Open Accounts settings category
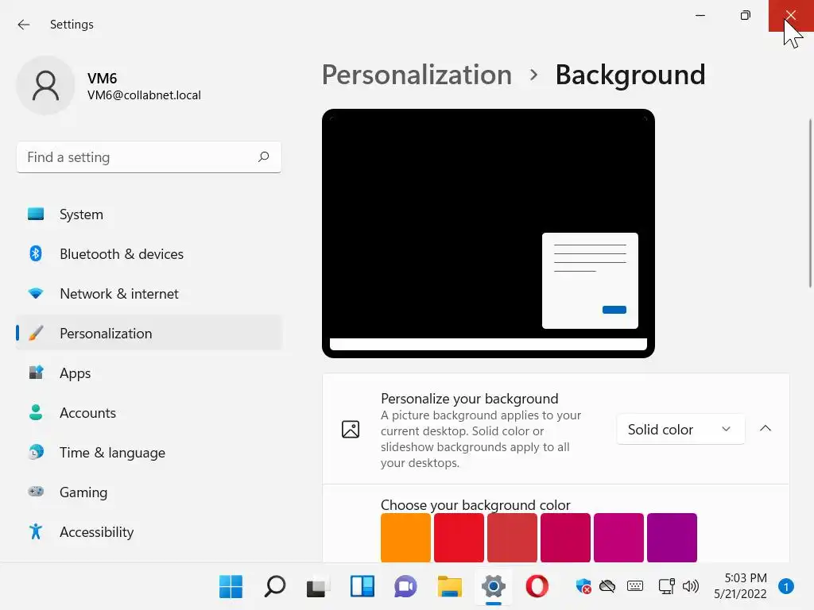Screen dimensions: 814x610 coord(149,413)
